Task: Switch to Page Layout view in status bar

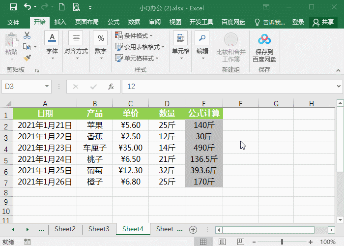Action: pyautogui.click(x=222, y=242)
